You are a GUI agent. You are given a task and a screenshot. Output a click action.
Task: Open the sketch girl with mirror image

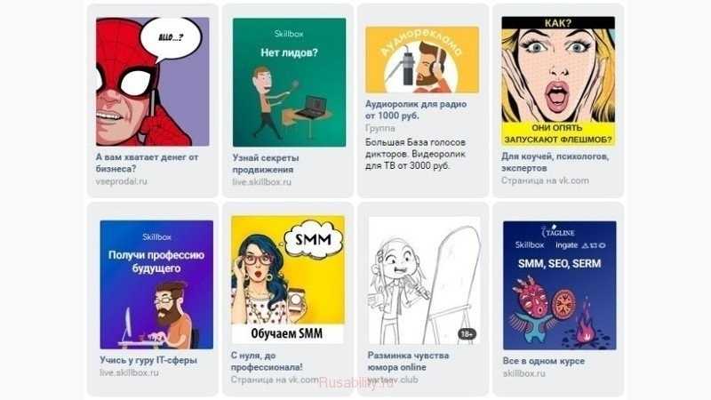[x=425, y=280]
